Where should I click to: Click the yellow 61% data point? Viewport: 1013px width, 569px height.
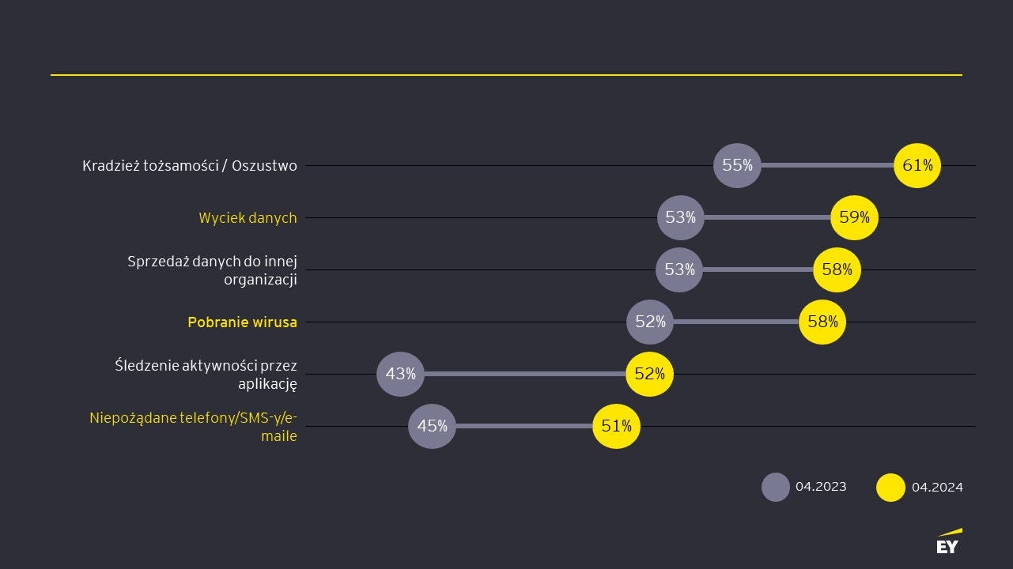pyautogui.click(x=917, y=166)
